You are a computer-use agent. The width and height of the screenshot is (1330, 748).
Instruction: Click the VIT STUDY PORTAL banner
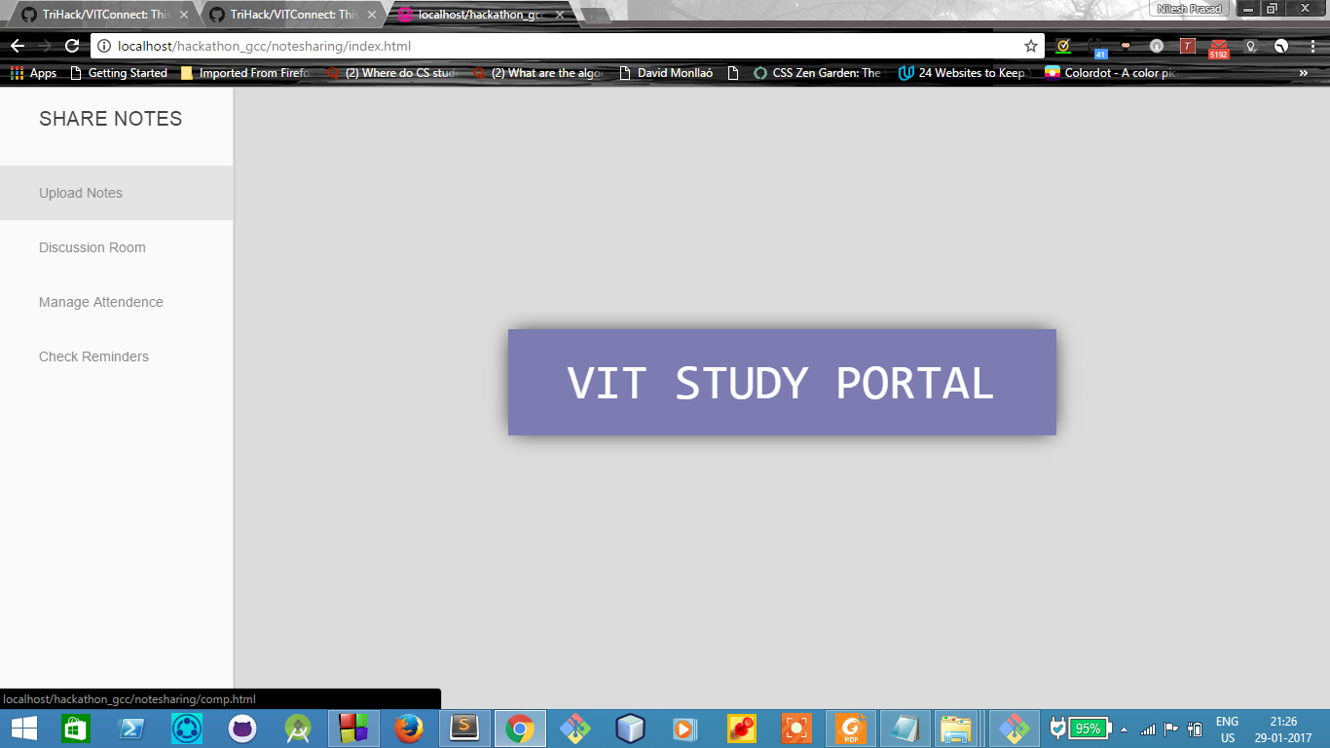pyautogui.click(x=782, y=382)
